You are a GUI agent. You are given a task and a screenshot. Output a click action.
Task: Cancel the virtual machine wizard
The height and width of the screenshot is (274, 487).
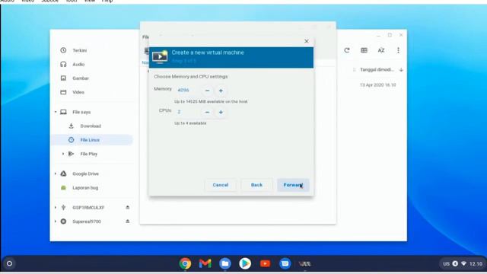[221, 185]
